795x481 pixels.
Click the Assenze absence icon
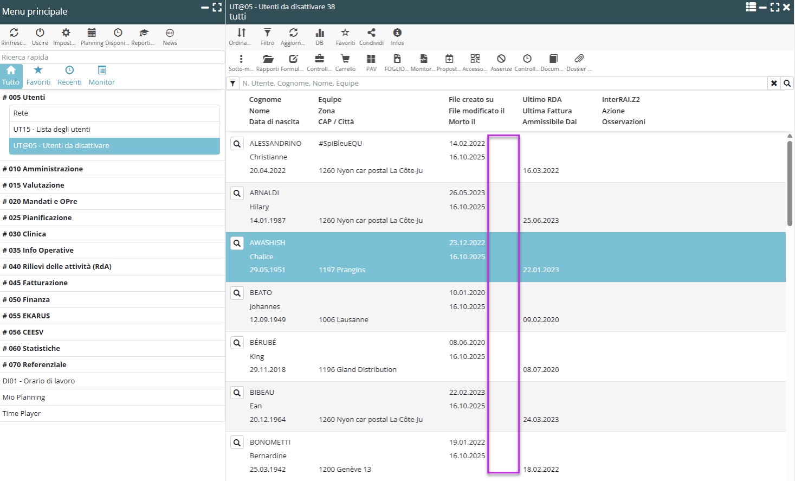tap(501, 59)
